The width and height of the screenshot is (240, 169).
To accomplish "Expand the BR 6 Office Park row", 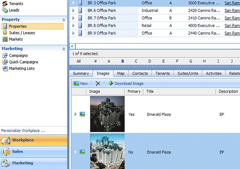I will (x=73, y=10).
